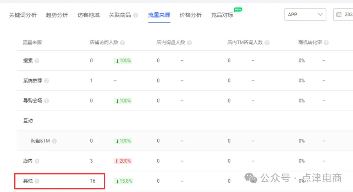Click 0% conversion rate in 询盘&TM row
The image size is (353, 192).
point(302,141)
